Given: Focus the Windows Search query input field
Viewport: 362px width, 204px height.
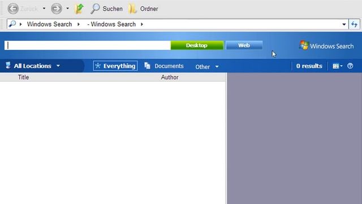Looking at the screenshot, I should (x=88, y=45).
